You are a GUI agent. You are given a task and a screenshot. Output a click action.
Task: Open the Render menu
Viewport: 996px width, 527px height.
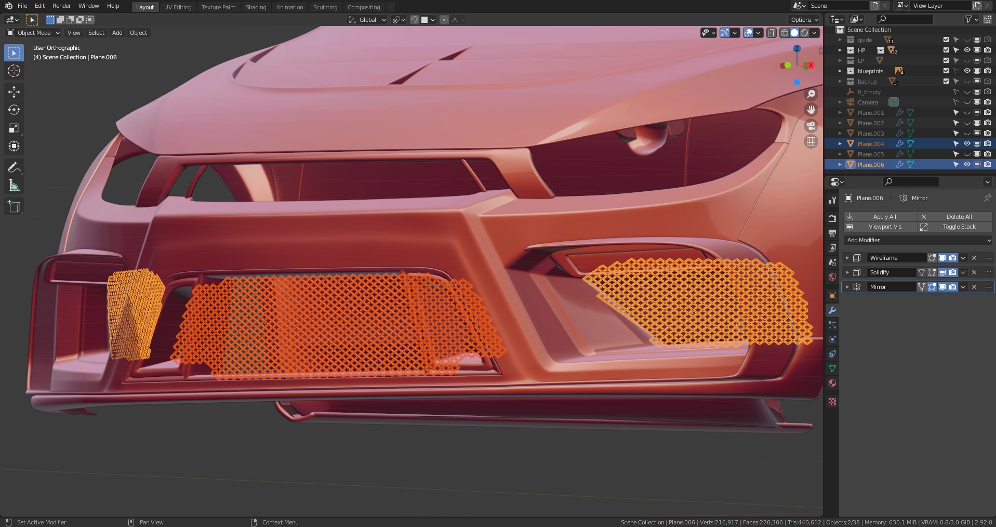click(61, 6)
